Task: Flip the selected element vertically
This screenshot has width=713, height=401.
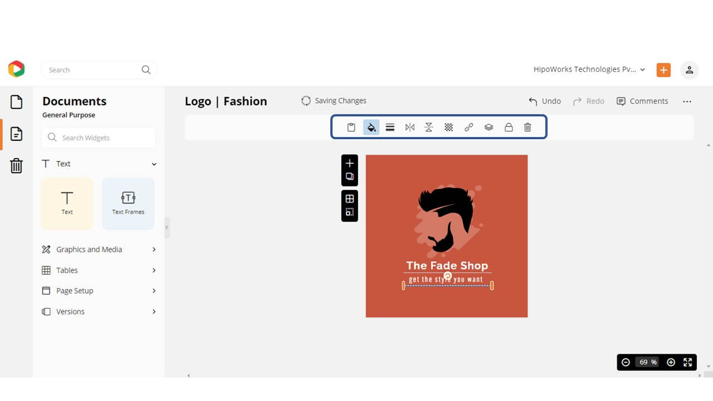Action: click(x=429, y=127)
